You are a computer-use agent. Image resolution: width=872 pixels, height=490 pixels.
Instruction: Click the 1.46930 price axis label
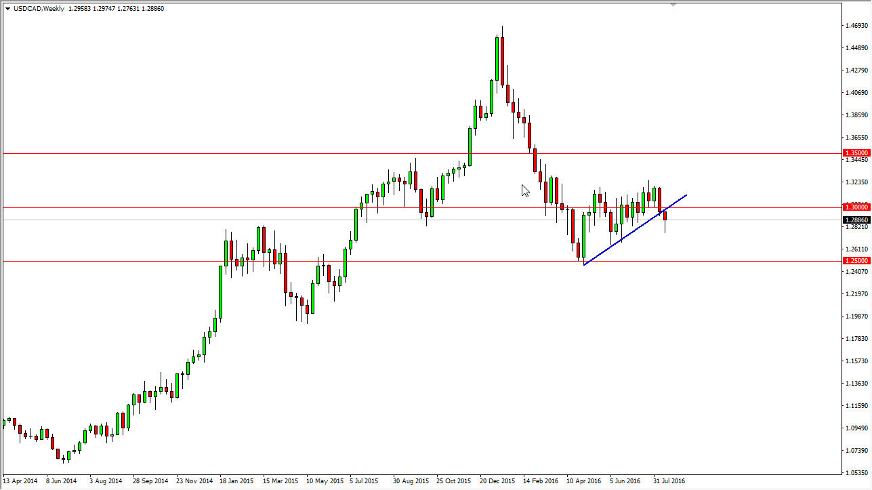coord(857,26)
